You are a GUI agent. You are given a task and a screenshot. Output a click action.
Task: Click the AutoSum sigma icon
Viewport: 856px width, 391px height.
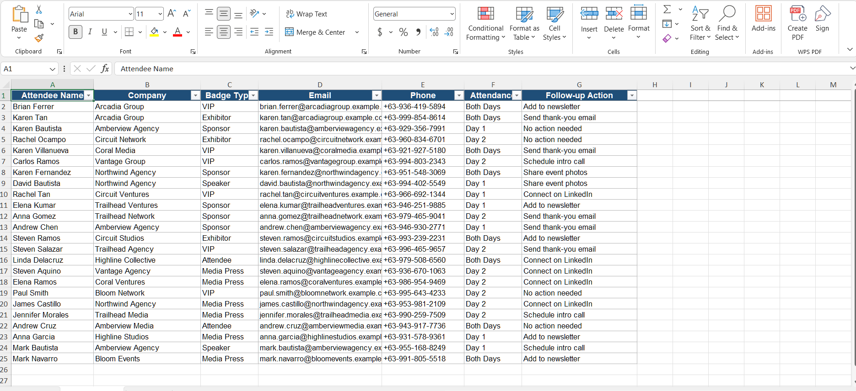tap(668, 9)
